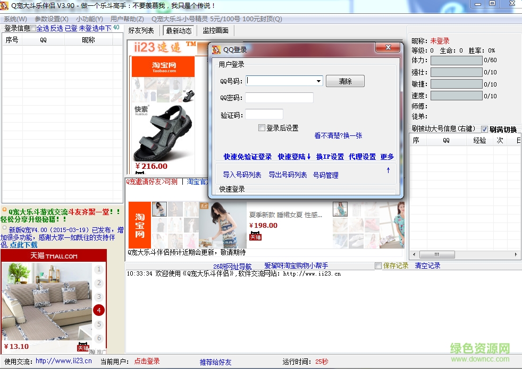Toggle the 刷蒋切换 checkbox in the right panel
The width and height of the screenshot is (522, 369).
point(483,129)
